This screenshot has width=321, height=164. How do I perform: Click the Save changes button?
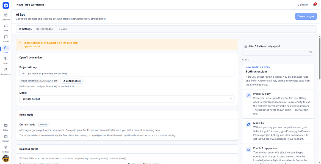[x=306, y=16]
